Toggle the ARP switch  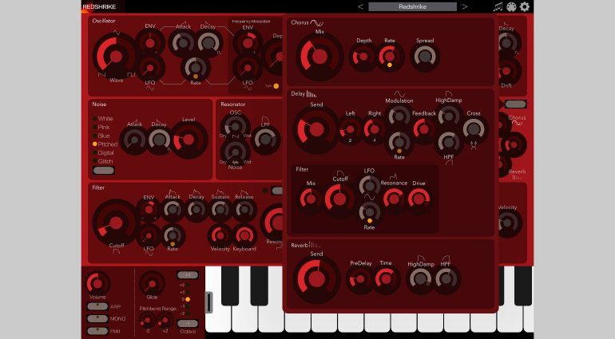(x=97, y=306)
